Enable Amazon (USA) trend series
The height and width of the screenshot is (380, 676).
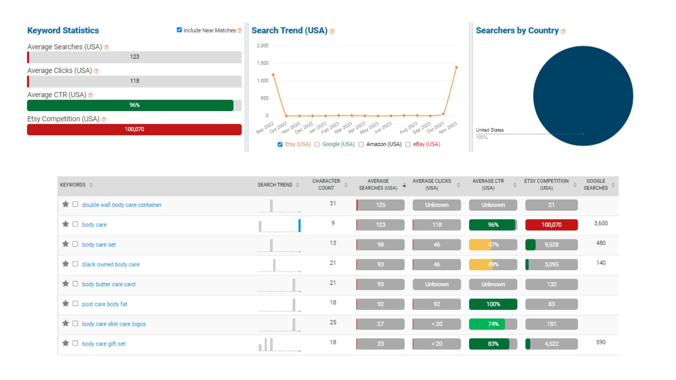pos(361,144)
